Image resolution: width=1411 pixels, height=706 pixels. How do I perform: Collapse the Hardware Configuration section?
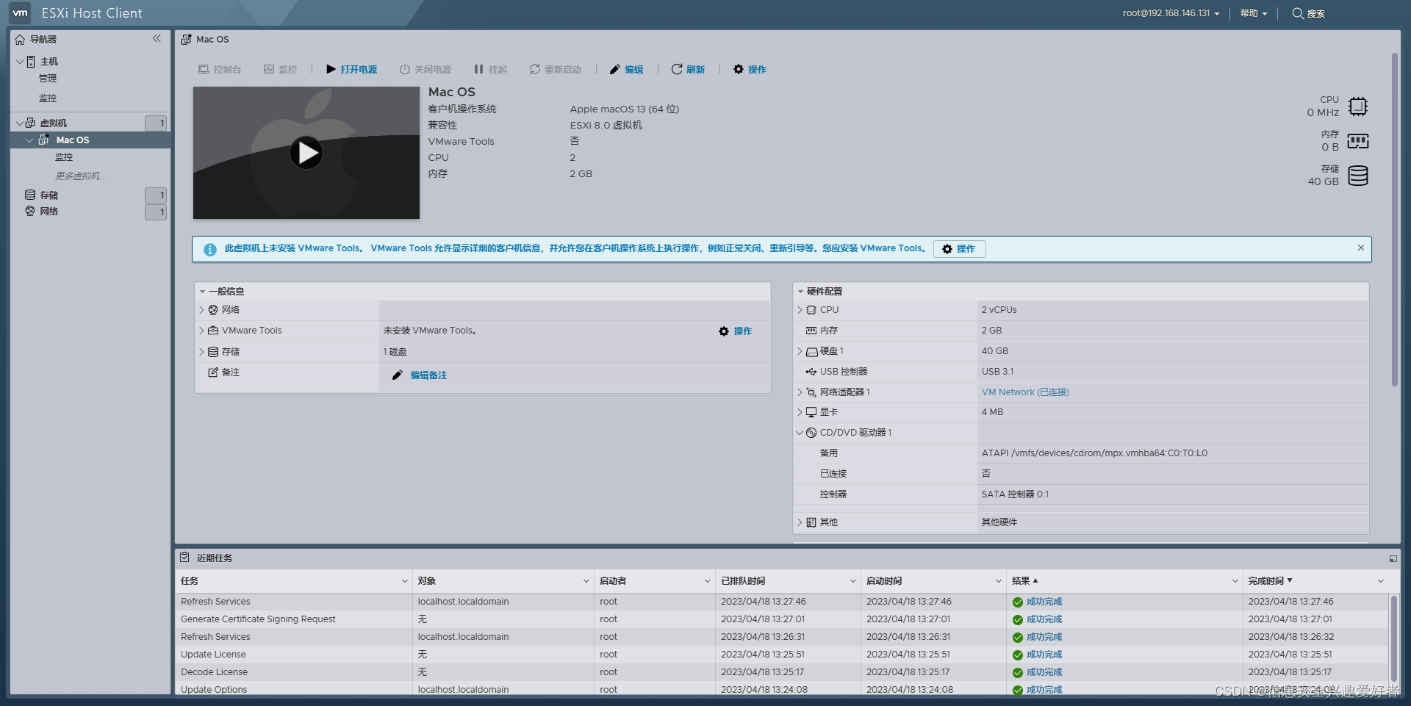(800, 292)
